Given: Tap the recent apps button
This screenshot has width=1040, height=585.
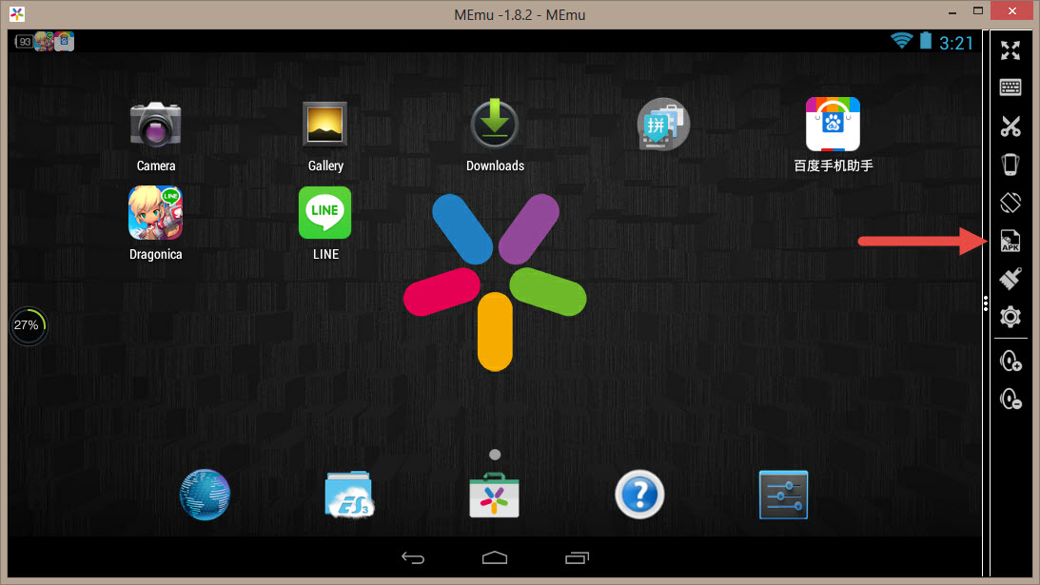Looking at the screenshot, I should pyautogui.click(x=577, y=557).
